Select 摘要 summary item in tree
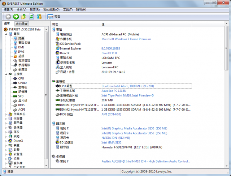This screenshot has height=176, width=231. [x=21, y=38]
